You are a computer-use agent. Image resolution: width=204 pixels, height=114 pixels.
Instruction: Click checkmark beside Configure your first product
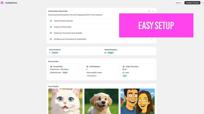[51, 39]
